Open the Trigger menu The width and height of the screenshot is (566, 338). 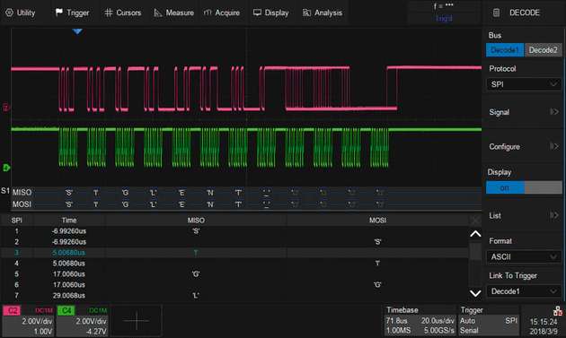tap(72, 13)
